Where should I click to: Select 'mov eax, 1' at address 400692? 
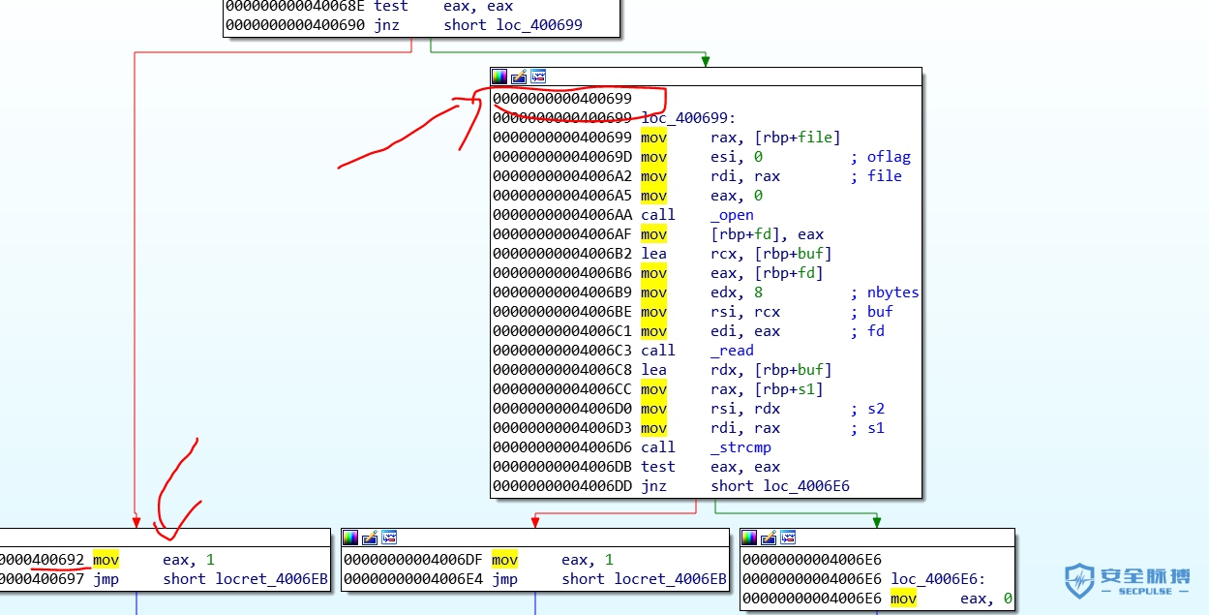(x=107, y=560)
